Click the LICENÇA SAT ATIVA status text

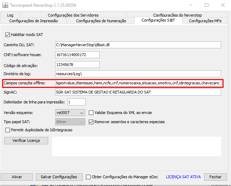(183, 177)
